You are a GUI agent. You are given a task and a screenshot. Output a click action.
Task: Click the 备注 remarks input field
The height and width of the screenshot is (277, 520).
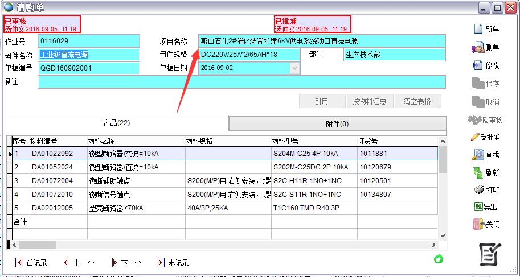[x=241, y=82]
